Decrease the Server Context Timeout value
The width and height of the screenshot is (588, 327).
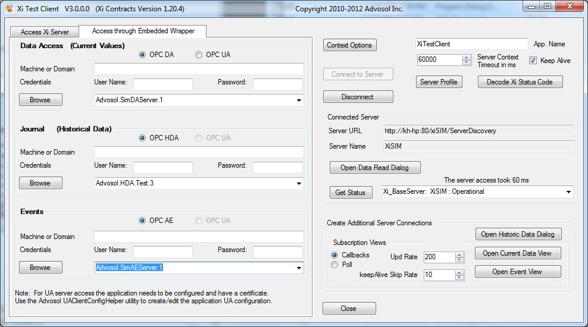click(467, 62)
